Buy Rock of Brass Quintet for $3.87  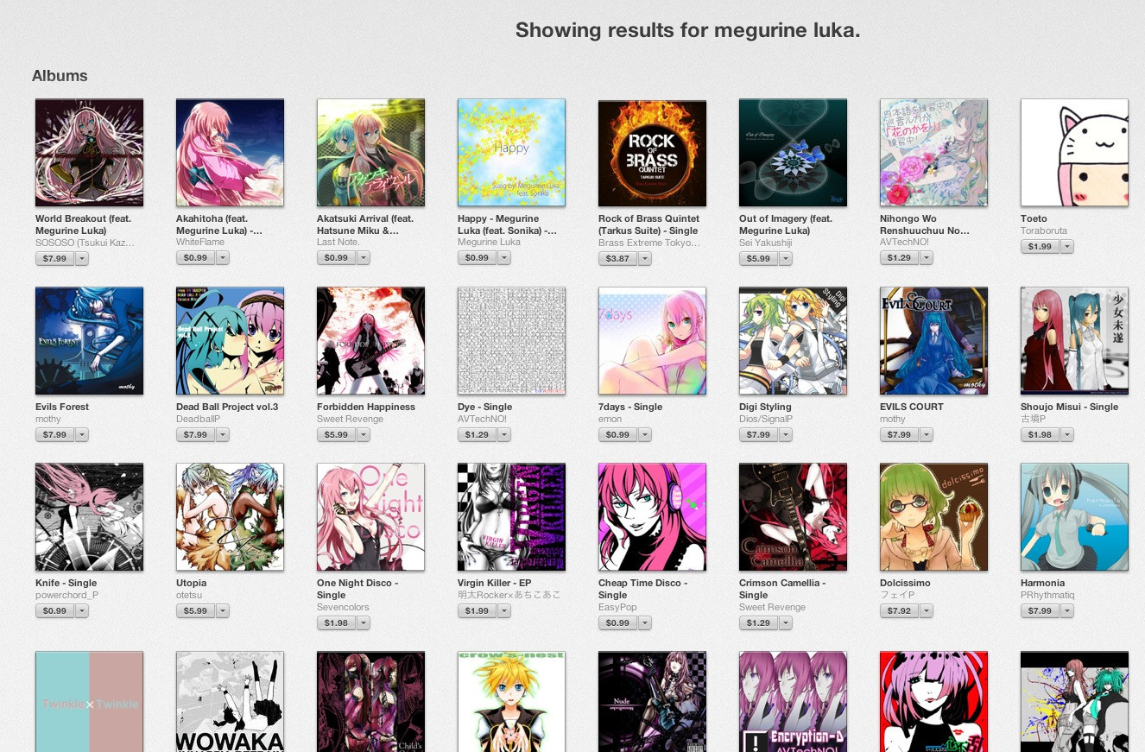[617, 258]
